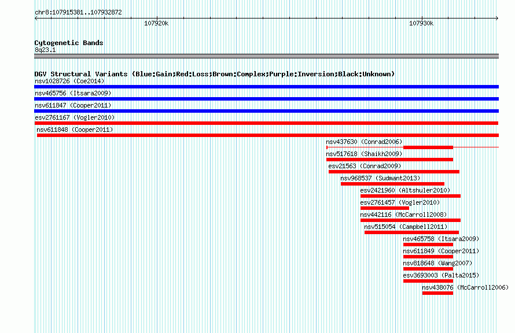Click the red nsv442116 loss bar

pos(411,220)
